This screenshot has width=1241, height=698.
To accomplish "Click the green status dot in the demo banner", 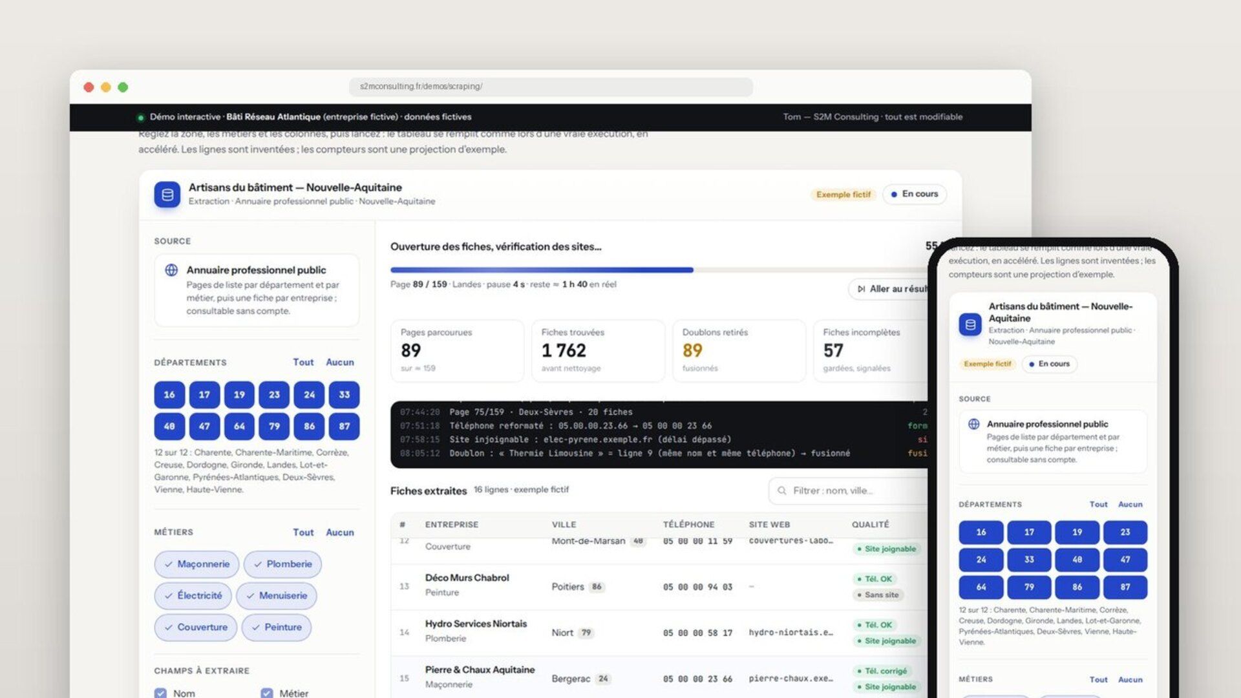I will tap(140, 118).
